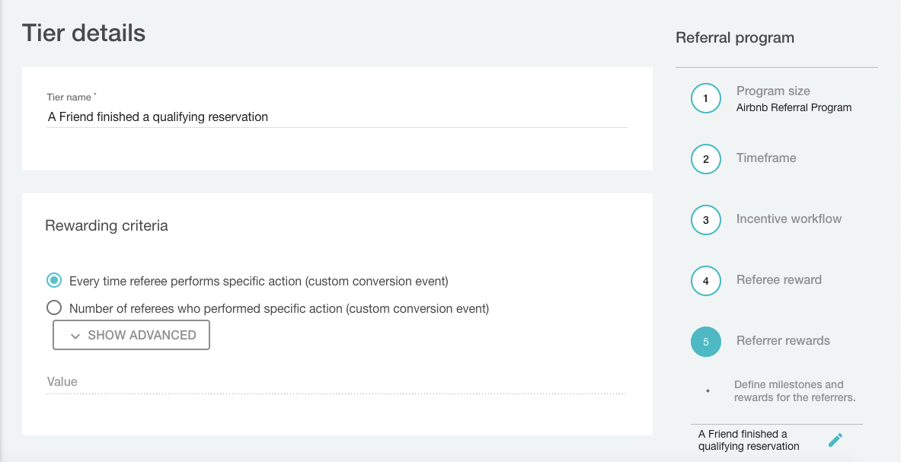Select 'Every time referee performs specific action'
Viewport: 901px width, 462px height.
(54, 281)
